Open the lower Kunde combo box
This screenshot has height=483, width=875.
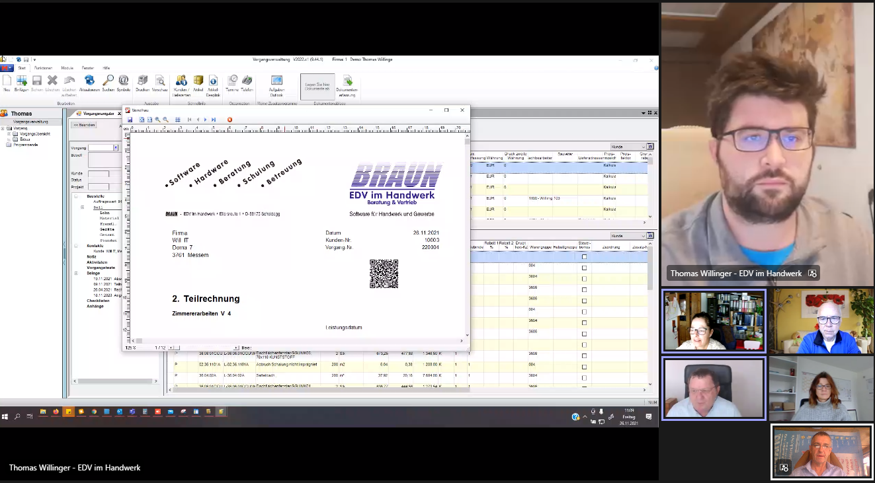pos(628,236)
